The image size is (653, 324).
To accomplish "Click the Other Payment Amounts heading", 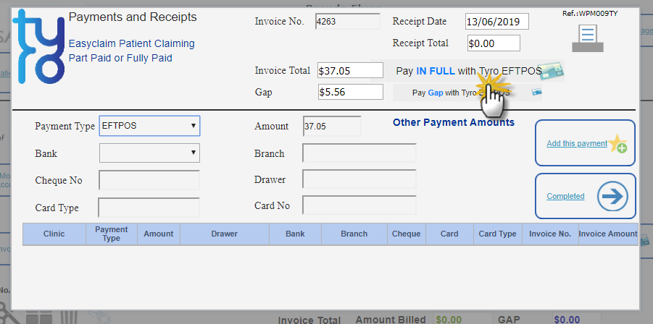I will pos(454,122).
